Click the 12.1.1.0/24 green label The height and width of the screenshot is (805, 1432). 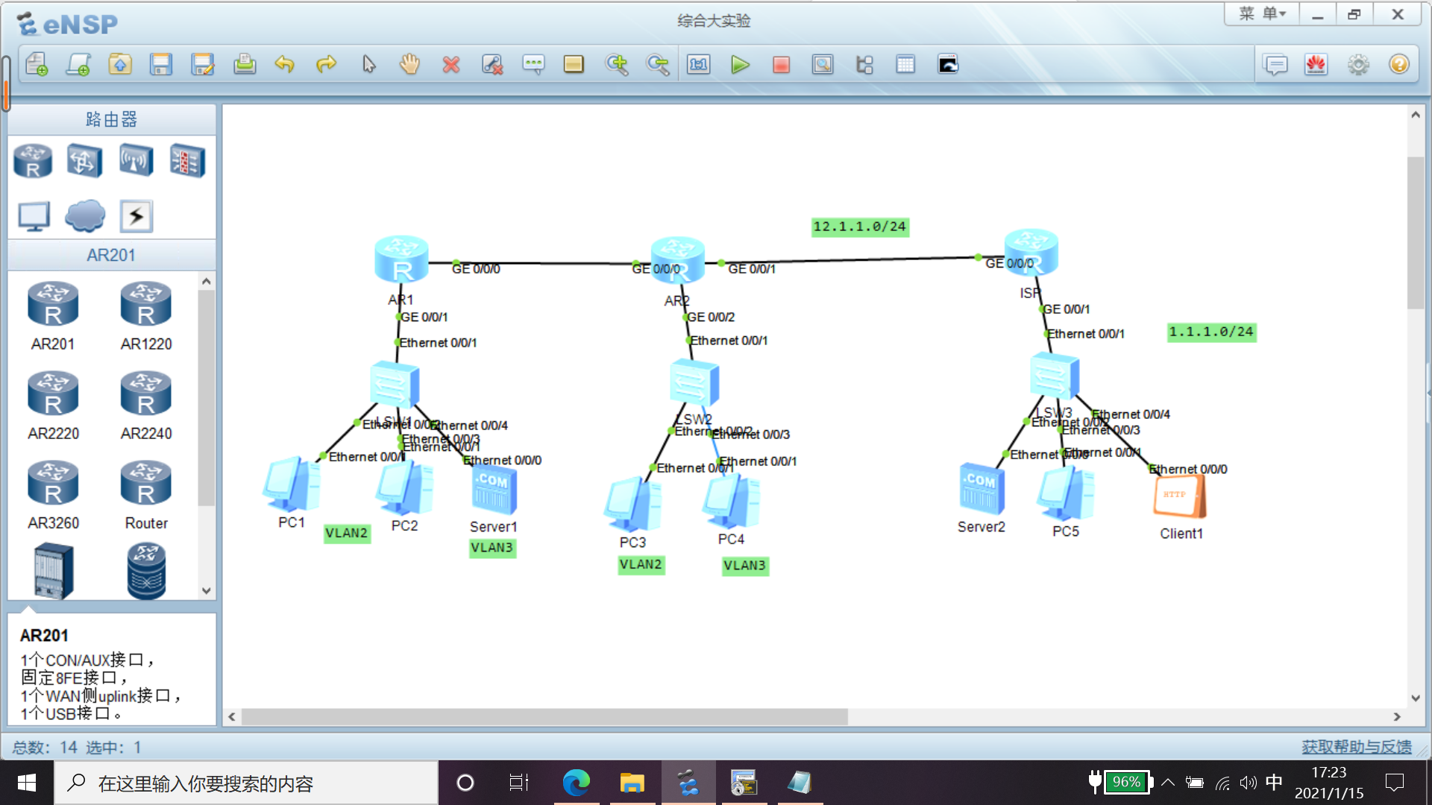pos(859,227)
